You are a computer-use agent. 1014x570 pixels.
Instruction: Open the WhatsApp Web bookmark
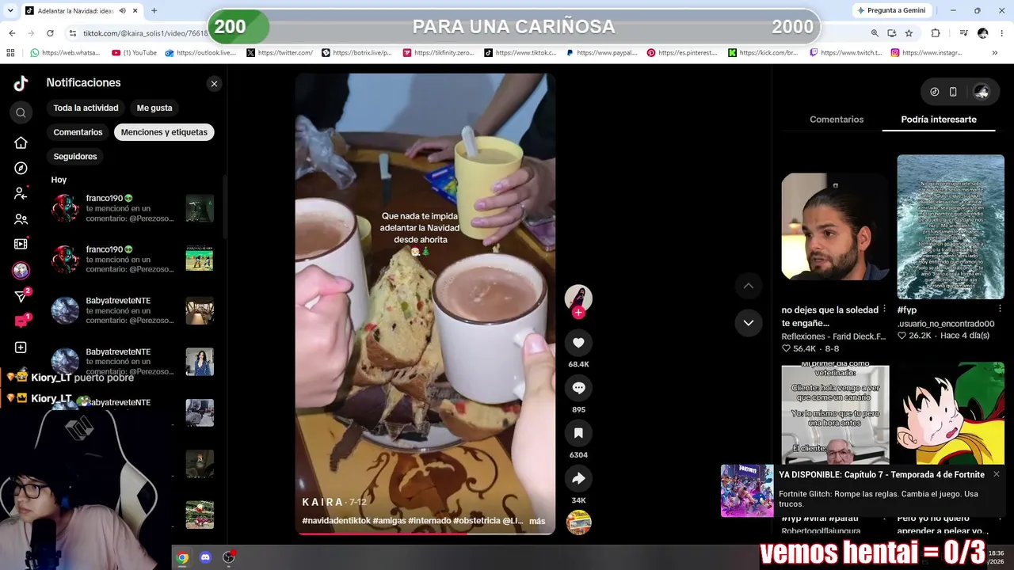[x=65, y=53]
